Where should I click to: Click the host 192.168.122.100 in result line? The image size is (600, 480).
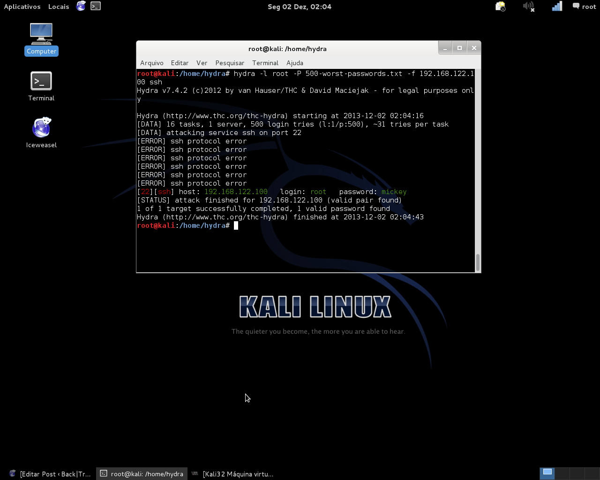[236, 192]
